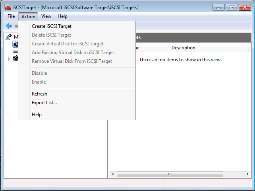Screen dimensions: 255x191
Task: Minimize the iSCSITarget window
Action: point(218,8)
